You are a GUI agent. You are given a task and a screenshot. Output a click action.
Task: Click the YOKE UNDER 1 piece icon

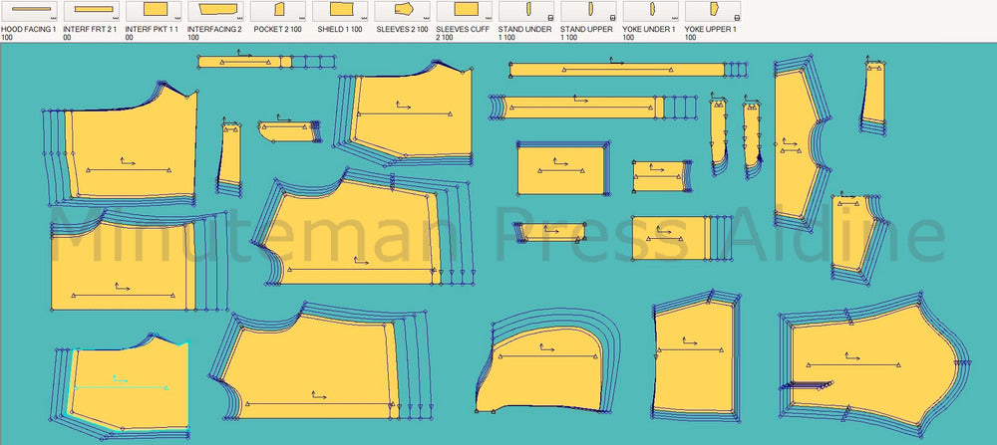pyautogui.click(x=651, y=11)
